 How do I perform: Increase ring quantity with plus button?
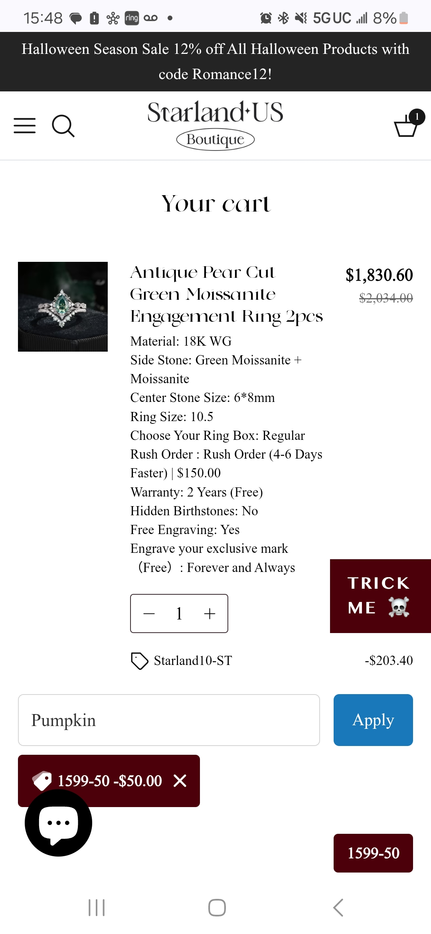pyautogui.click(x=210, y=613)
